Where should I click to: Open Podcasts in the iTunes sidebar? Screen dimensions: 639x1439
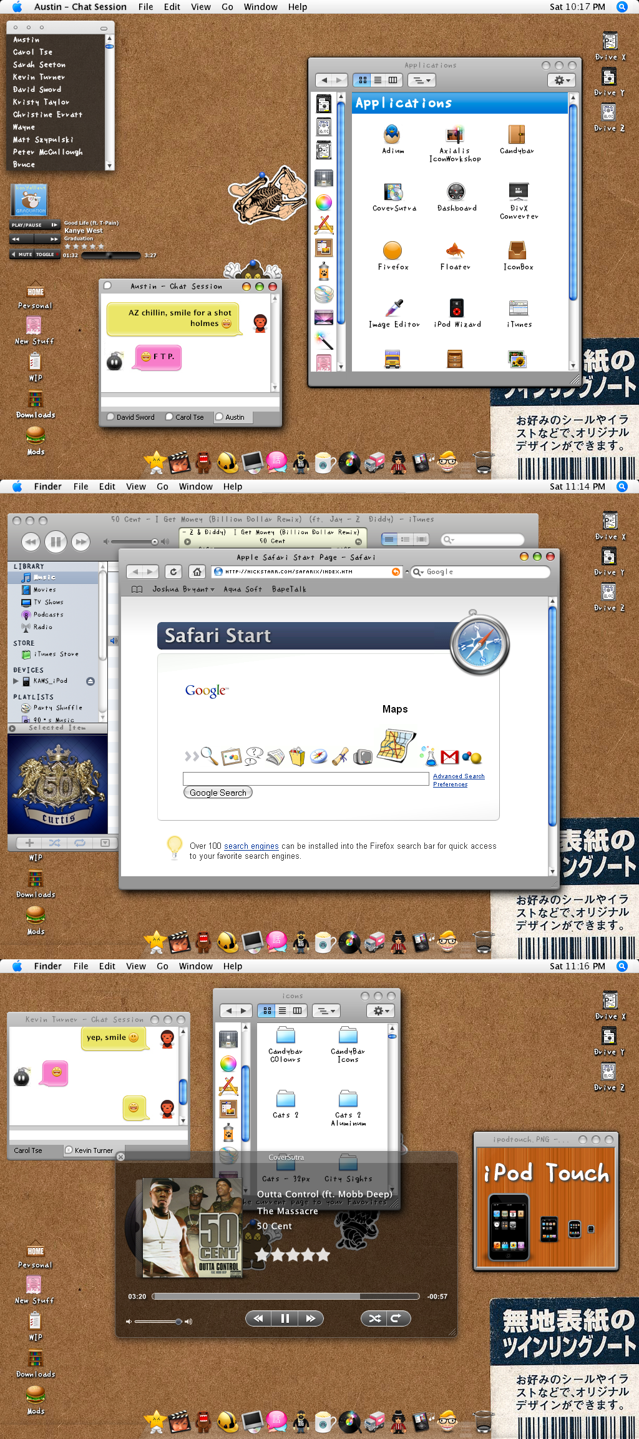48,615
